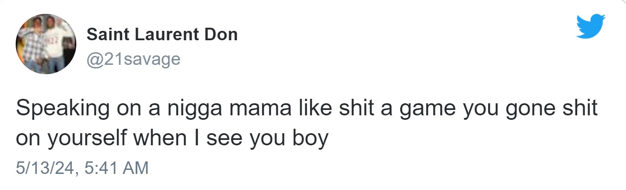This screenshot has width=626, height=190.
Task: Click the @21savage handle
Action: (x=133, y=58)
